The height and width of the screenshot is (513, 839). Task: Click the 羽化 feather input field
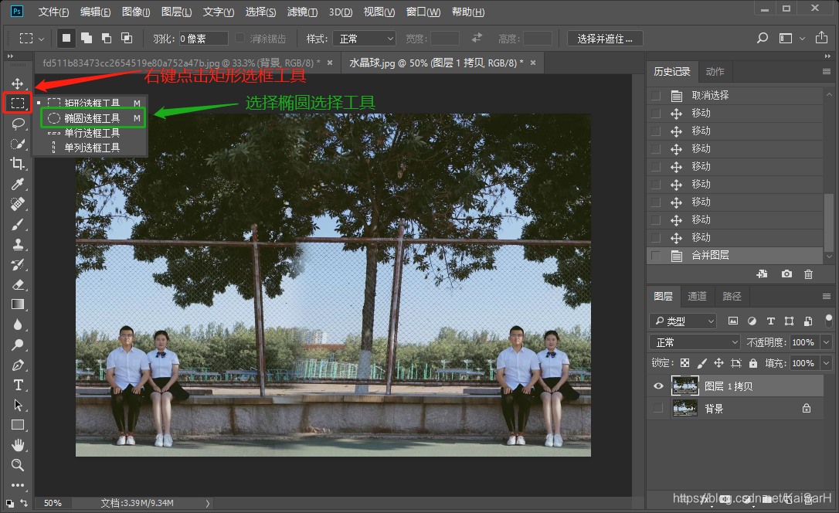tap(203, 39)
